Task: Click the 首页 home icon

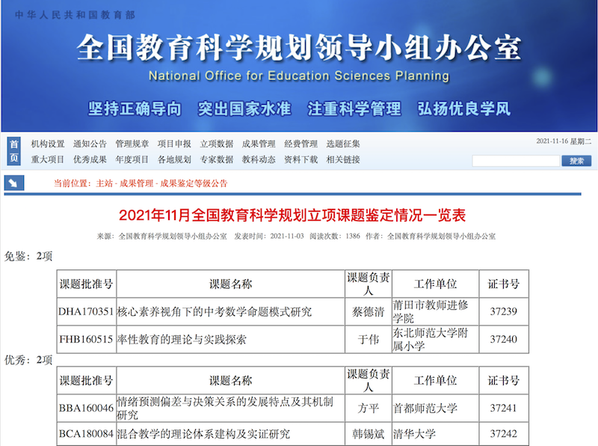Action: point(14,150)
